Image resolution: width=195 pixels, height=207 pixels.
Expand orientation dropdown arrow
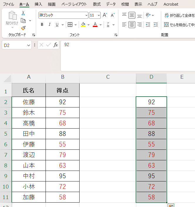pos(153,15)
